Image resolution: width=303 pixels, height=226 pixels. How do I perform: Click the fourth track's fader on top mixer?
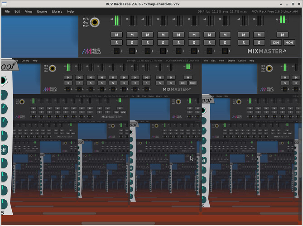163,21
